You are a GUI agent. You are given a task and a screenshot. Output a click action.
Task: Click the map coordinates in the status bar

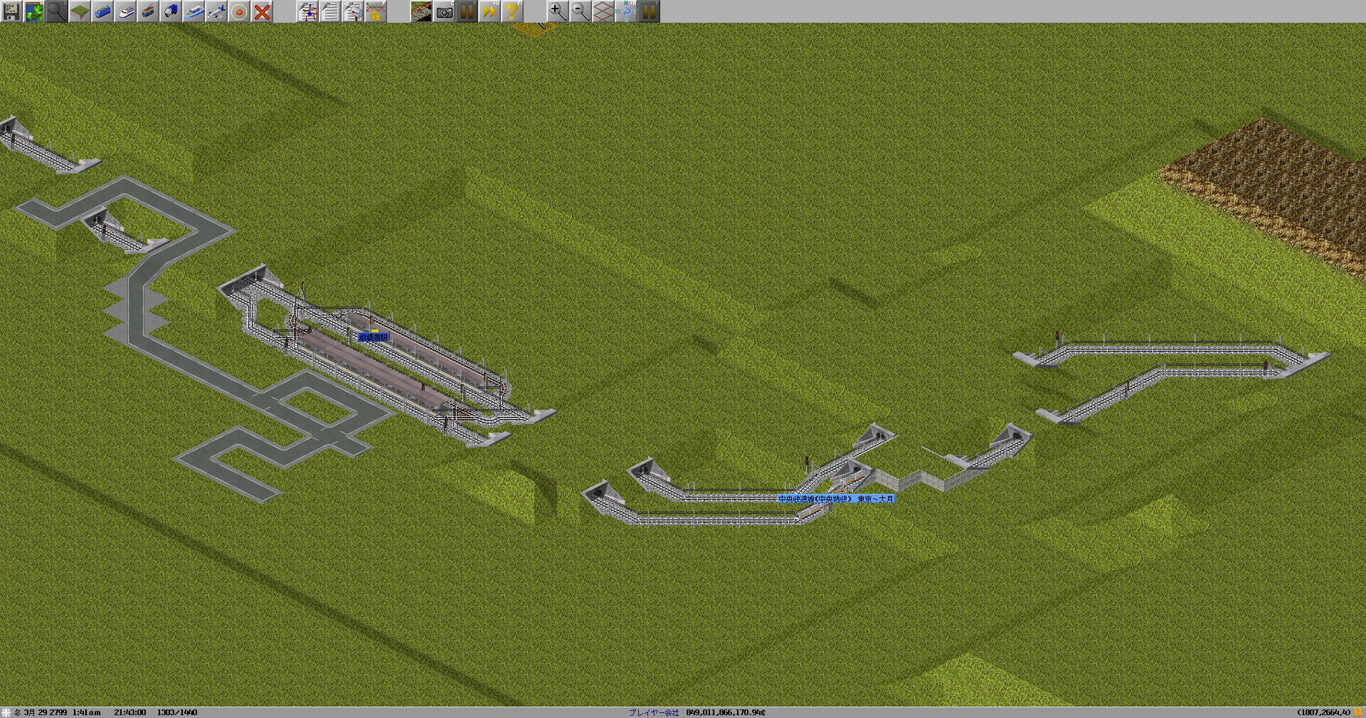click(x=1323, y=712)
